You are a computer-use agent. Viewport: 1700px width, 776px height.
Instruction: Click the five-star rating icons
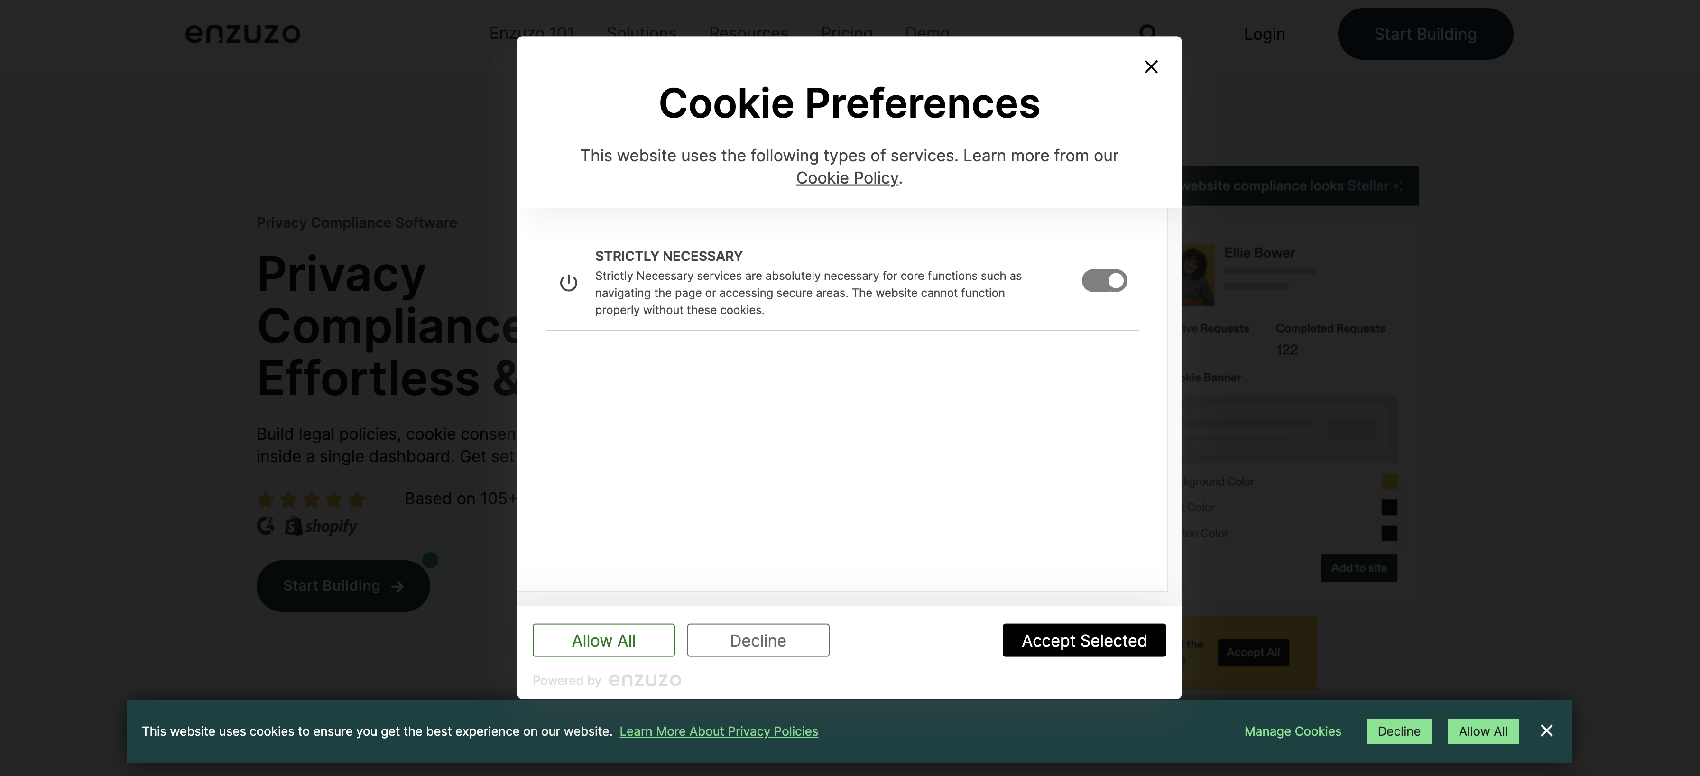tap(311, 499)
